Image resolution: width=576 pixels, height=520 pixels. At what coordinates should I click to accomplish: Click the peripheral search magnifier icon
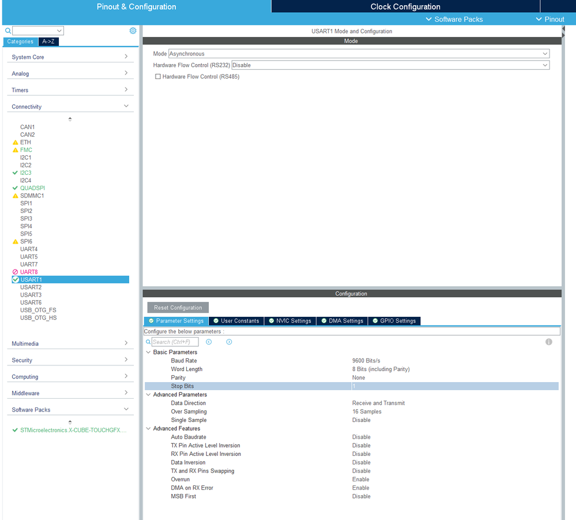pos(8,31)
